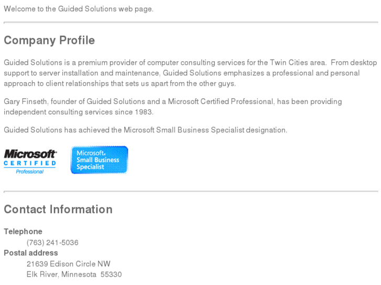Image resolution: width=381 pixels, height=285 pixels.
Task: Click the horizontal rule above Contact Information
Action: pos(190,192)
